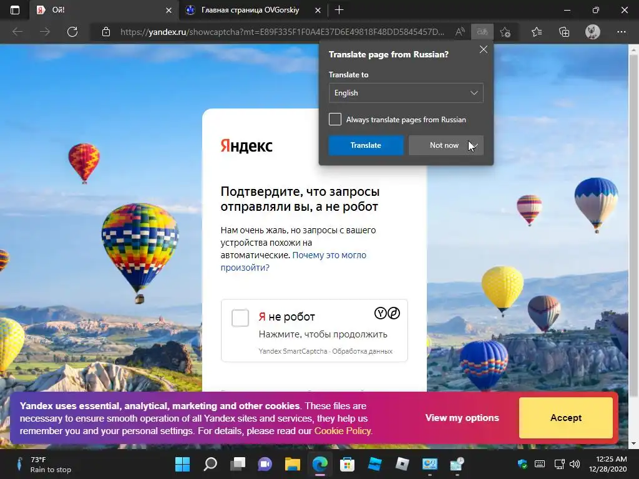Image resolution: width=639 pixels, height=479 pixels.
Task: Open the clock and date flyout
Action: pos(607,464)
